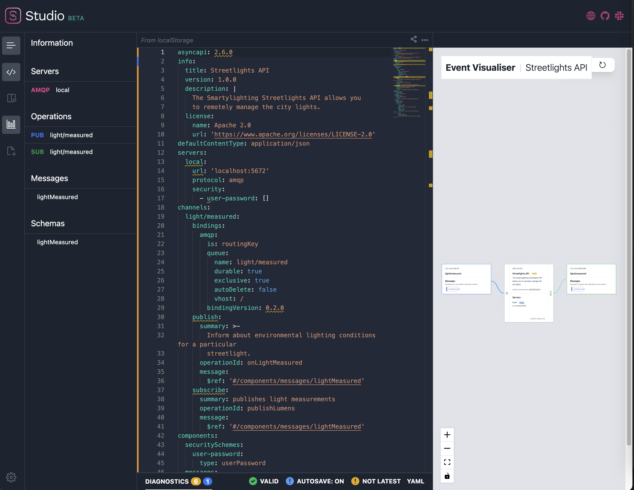Open the Visualiser panel
This screenshot has width=634, height=490.
(11, 125)
